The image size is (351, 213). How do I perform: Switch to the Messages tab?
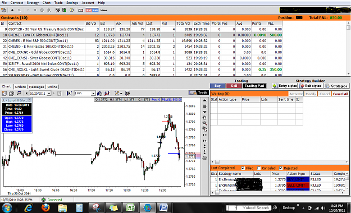point(37,87)
